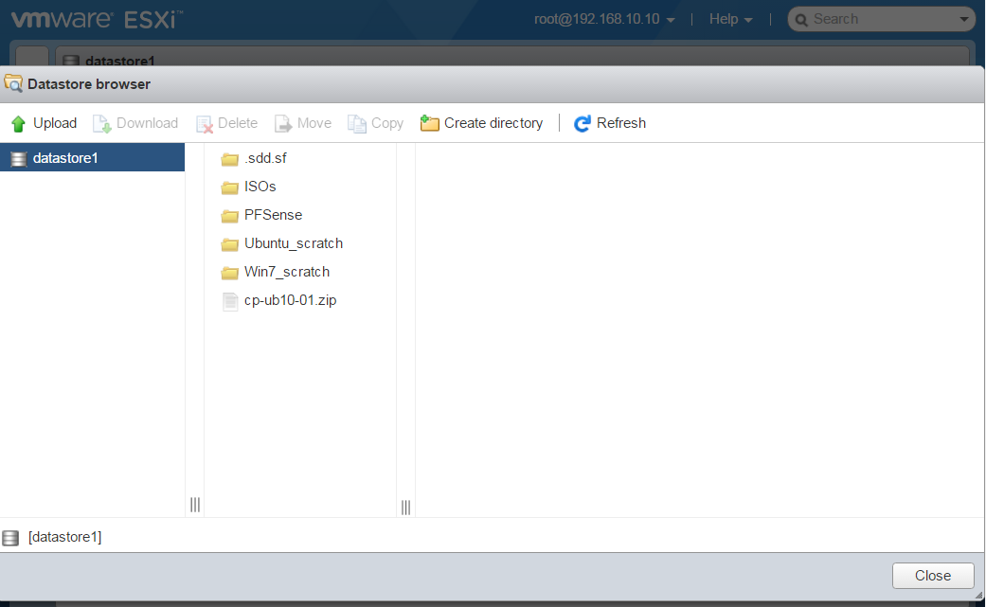The height and width of the screenshot is (607, 986).
Task: Click the Upload toolbar label
Action: [55, 123]
